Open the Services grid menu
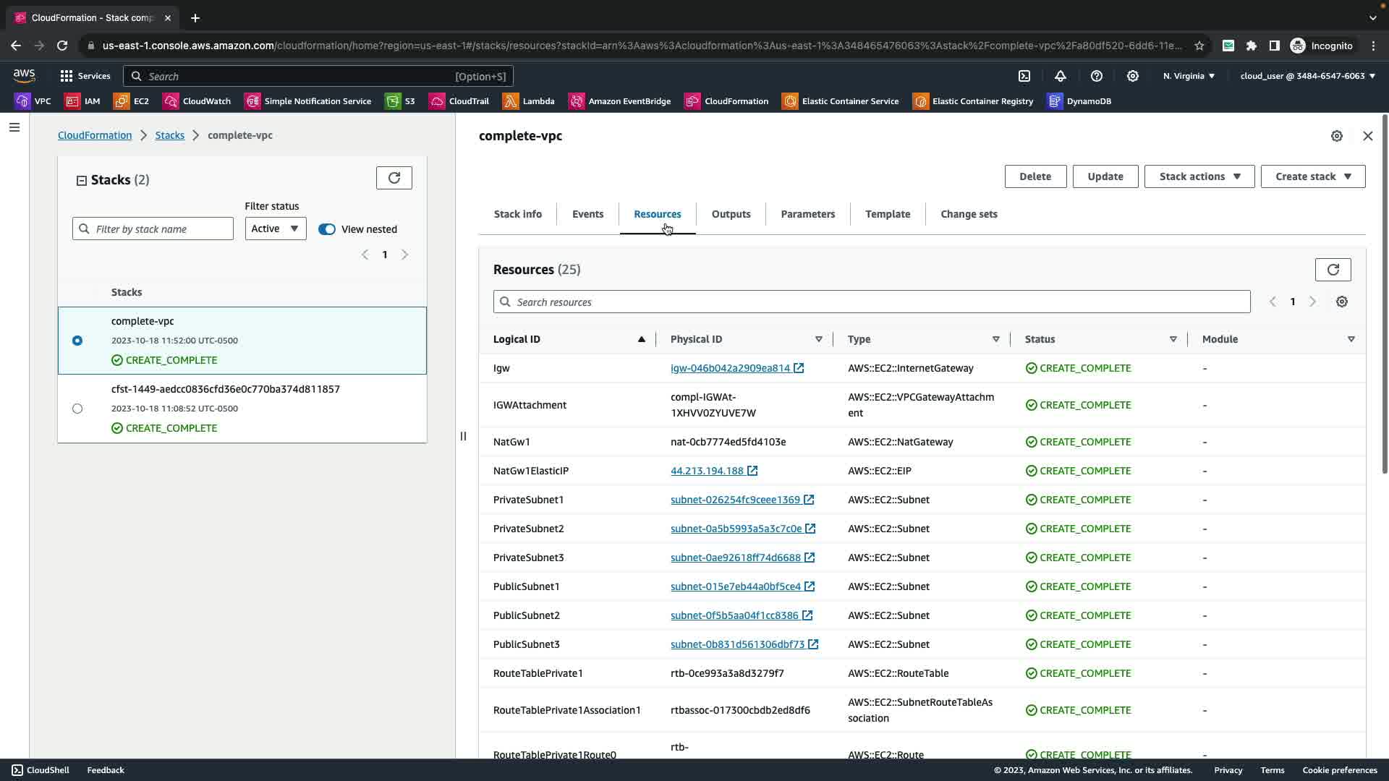Screen dimensions: 1389x781 coord(85,76)
